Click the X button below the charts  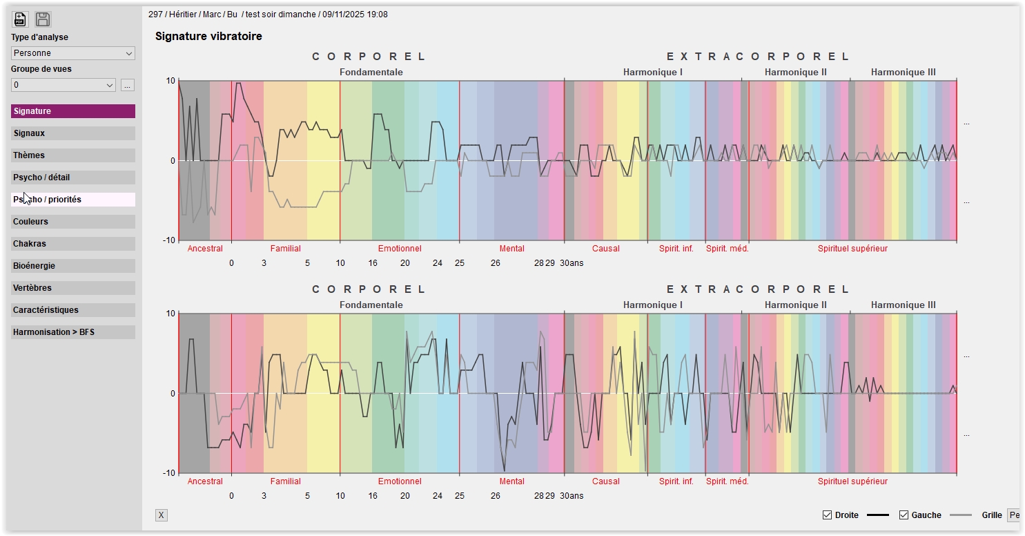pyautogui.click(x=161, y=515)
